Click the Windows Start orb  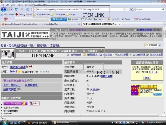tap(4, 123)
